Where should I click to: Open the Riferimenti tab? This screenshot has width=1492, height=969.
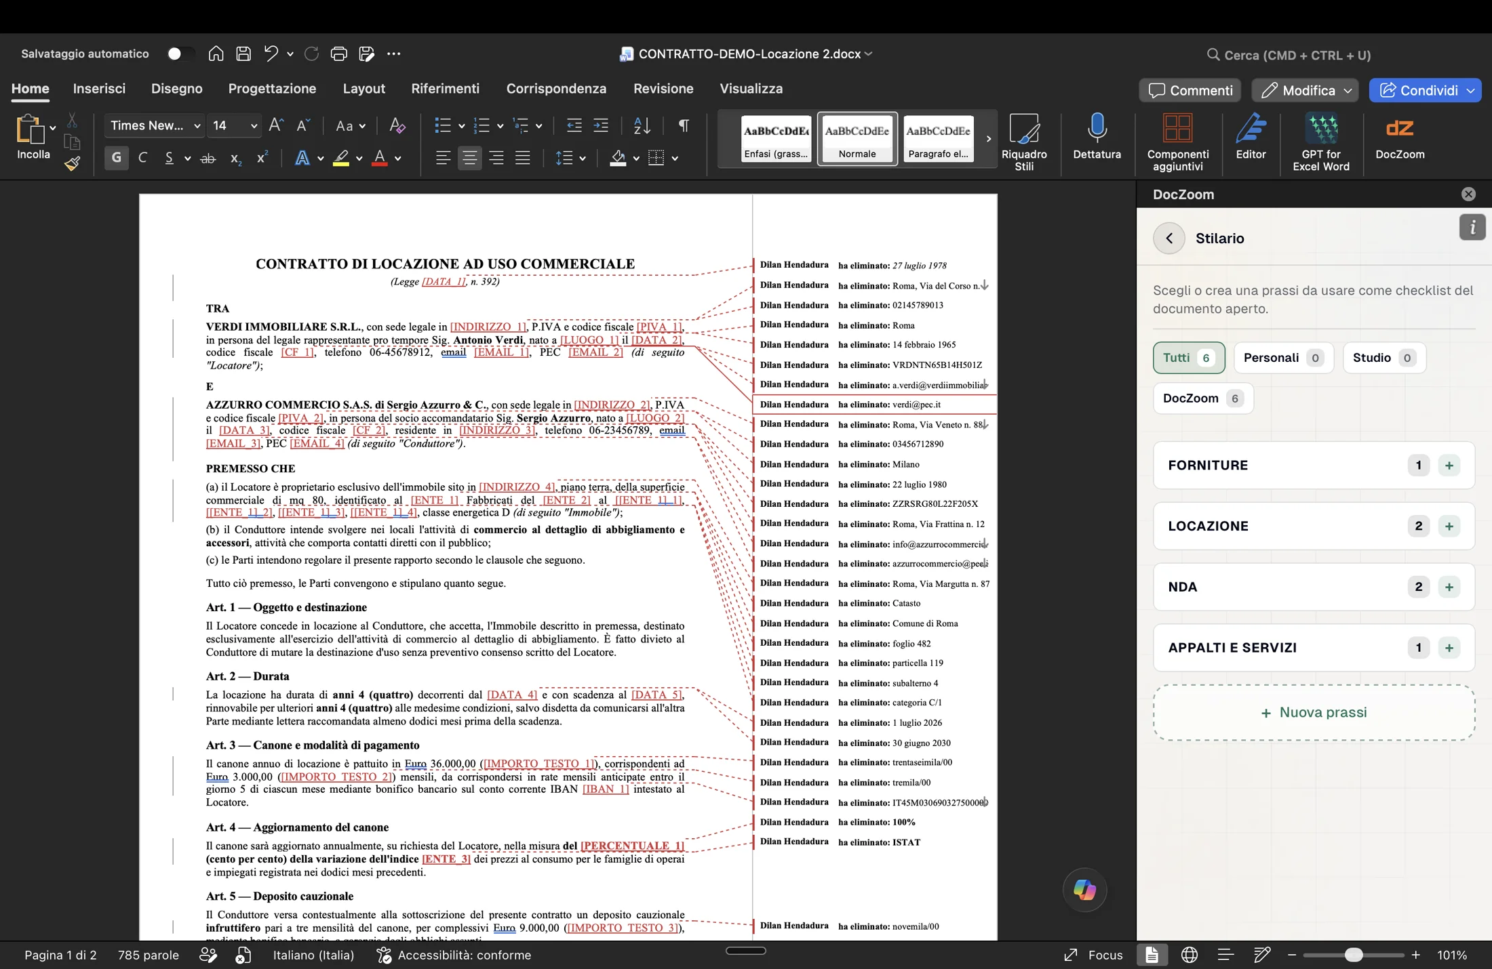445,89
